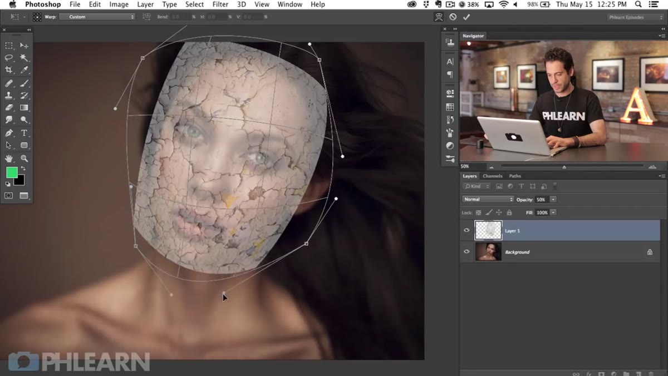Filter layers by type layers
Viewport: 668px width, 376px height.
click(521, 186)
